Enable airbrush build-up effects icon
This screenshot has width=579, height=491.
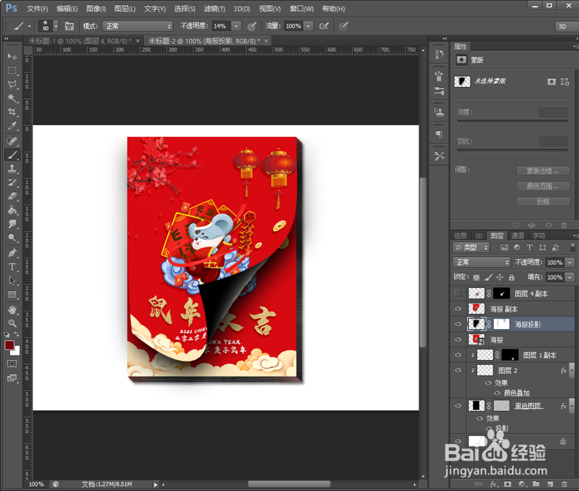click(x=324, y=26)
